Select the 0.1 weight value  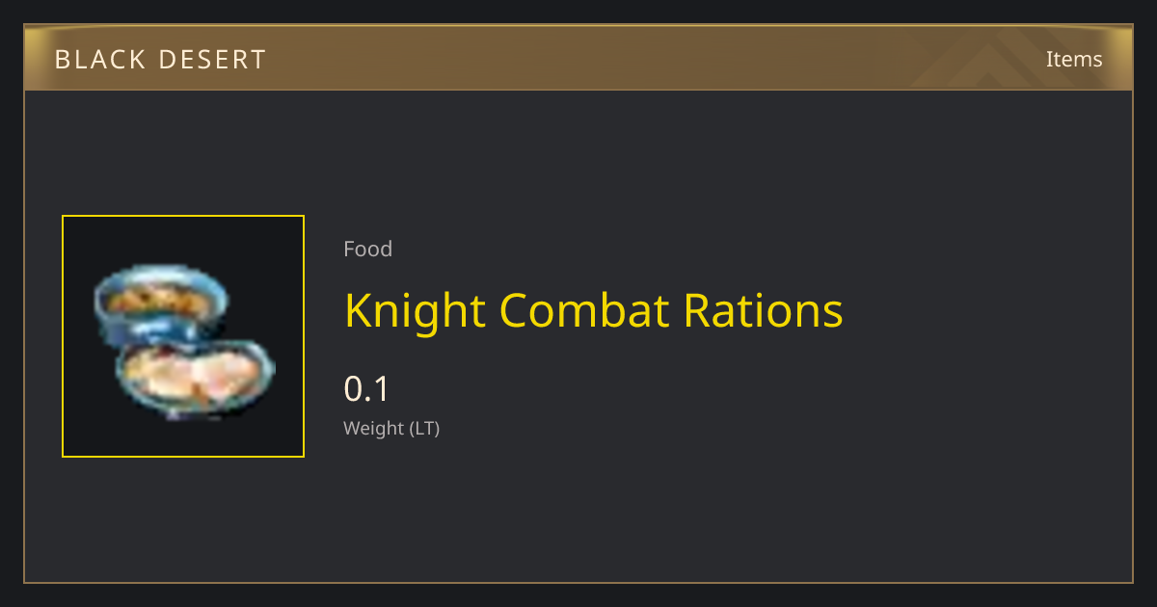tap(366, 389)
